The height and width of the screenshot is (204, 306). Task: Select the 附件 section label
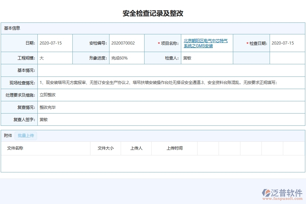(8, 135)
